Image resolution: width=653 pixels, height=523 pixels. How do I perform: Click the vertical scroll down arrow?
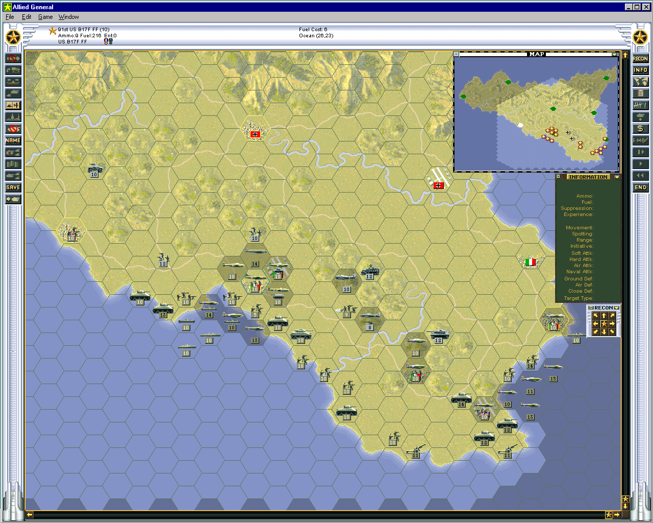pos(625,506)
